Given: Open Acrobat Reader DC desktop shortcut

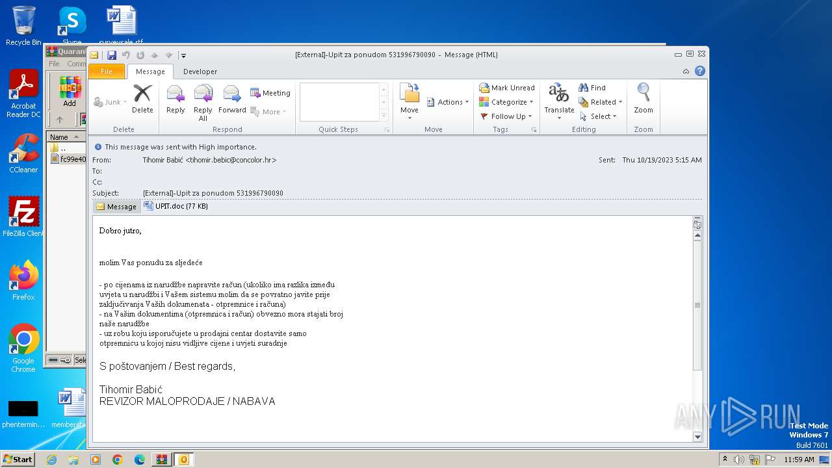Looking at the screenshot, I should [x=23, y=94].
